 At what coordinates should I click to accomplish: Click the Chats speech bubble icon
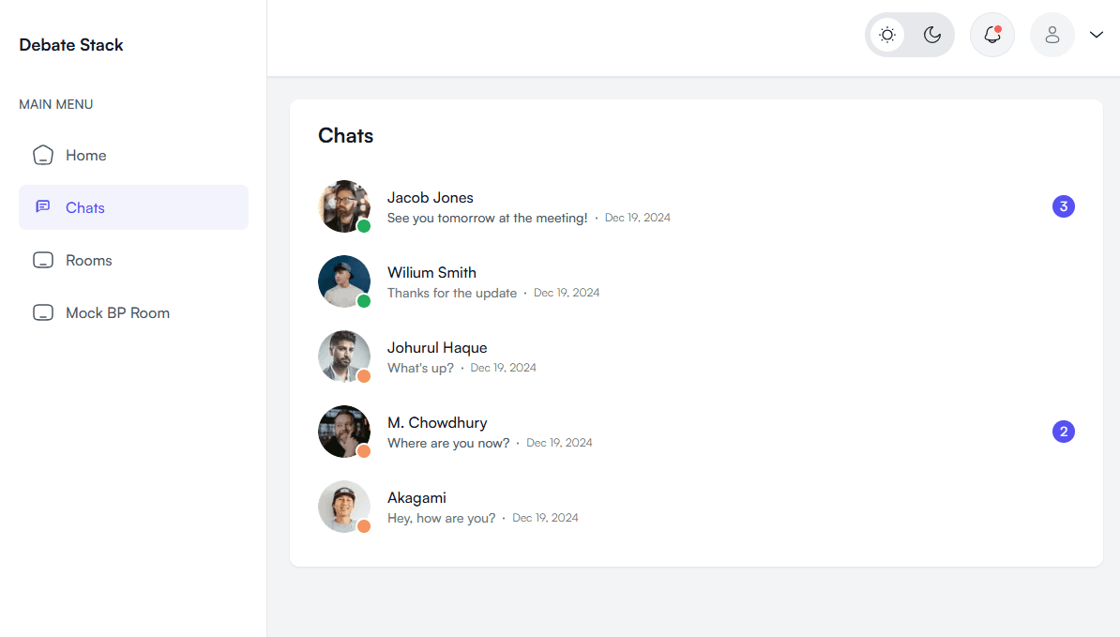(43, 207)
